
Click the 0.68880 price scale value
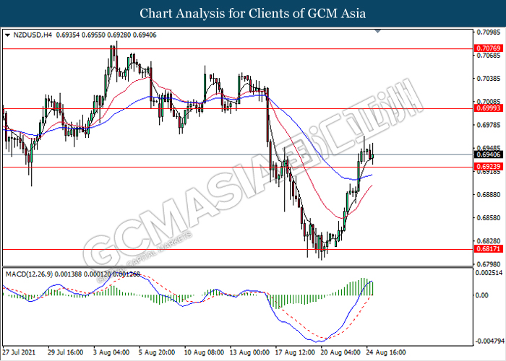pyautogui.click(x=489, y=194)
